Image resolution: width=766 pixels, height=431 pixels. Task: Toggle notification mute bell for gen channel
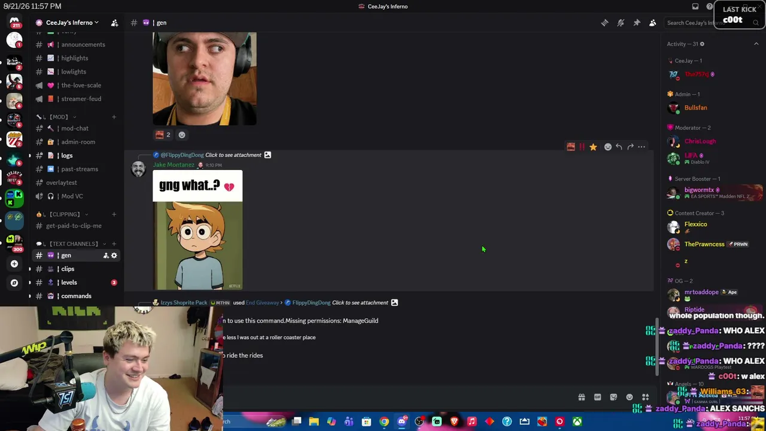621,23
